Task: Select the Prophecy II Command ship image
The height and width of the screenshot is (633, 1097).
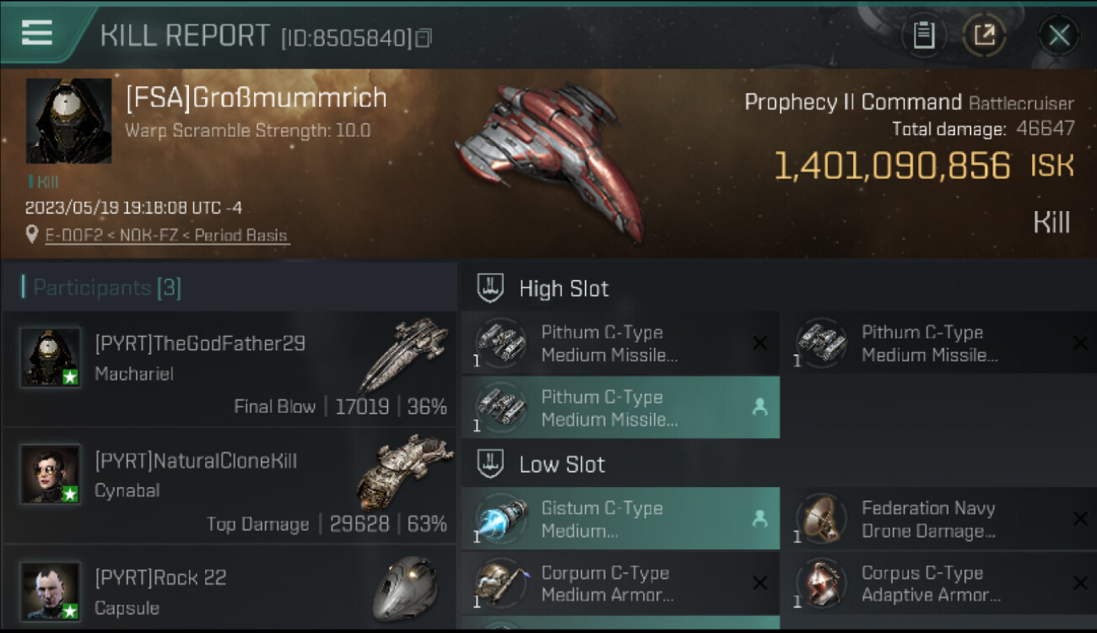Action: tap(548, 160)
